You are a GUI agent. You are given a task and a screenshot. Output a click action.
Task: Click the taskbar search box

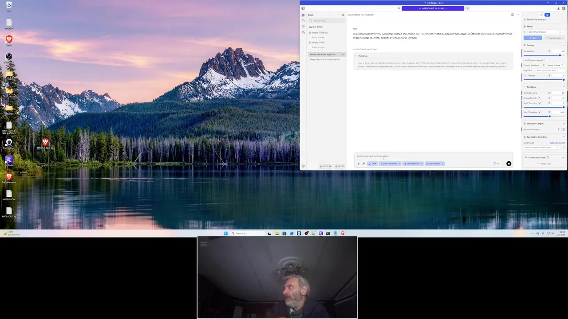click(247, 233)
